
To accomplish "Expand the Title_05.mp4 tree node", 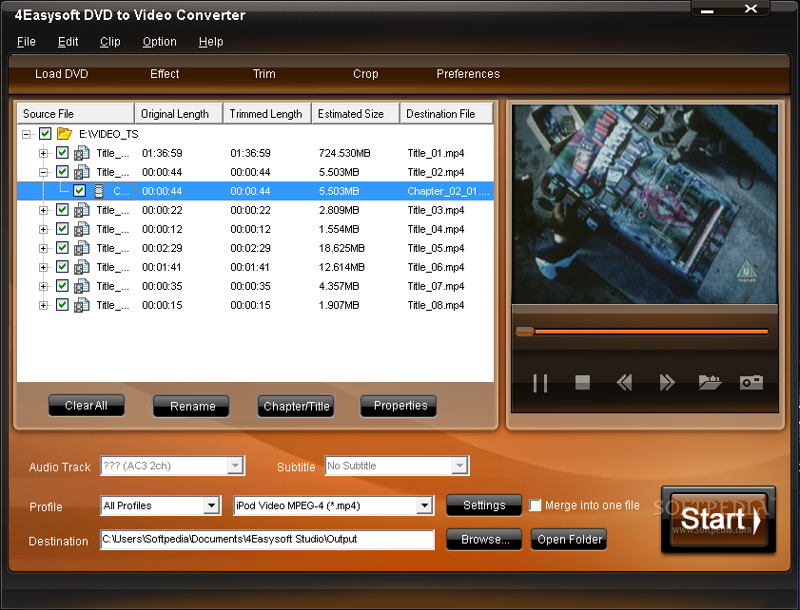I will [x=44, y=249].
